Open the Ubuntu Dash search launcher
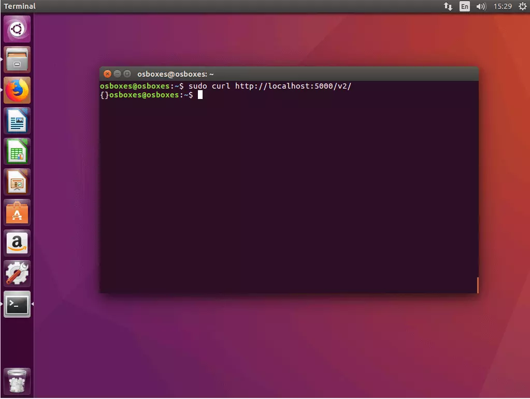This screenshot has width=530, height=399. pyautogui.click(x=17, y=29)
